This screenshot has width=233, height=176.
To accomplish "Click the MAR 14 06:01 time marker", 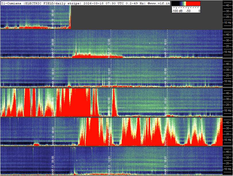I will pos(53,136).
